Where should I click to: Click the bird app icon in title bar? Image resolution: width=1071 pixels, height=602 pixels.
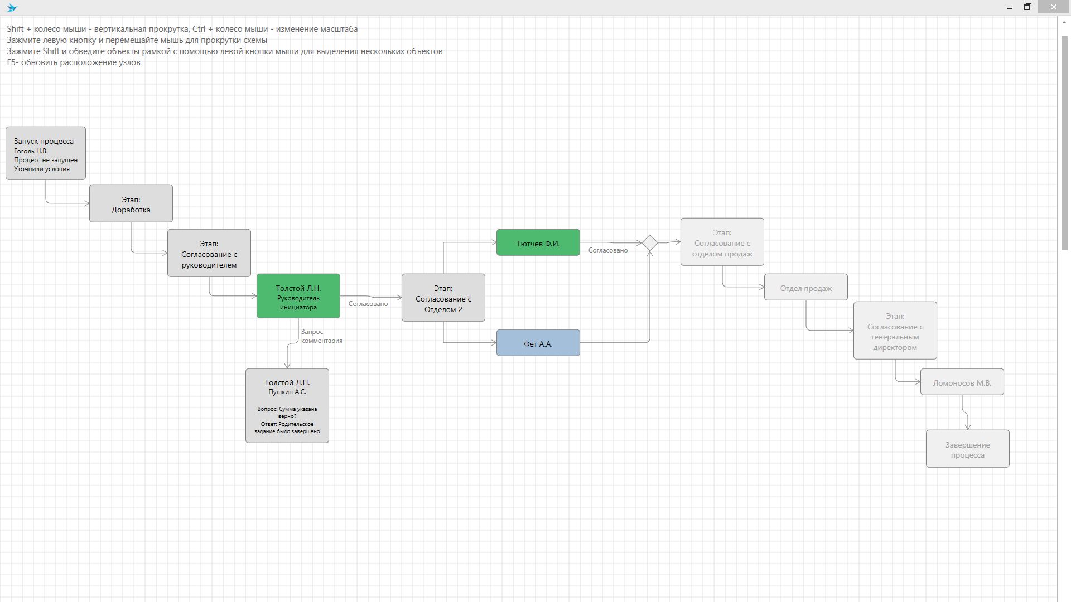pos(12,8)
